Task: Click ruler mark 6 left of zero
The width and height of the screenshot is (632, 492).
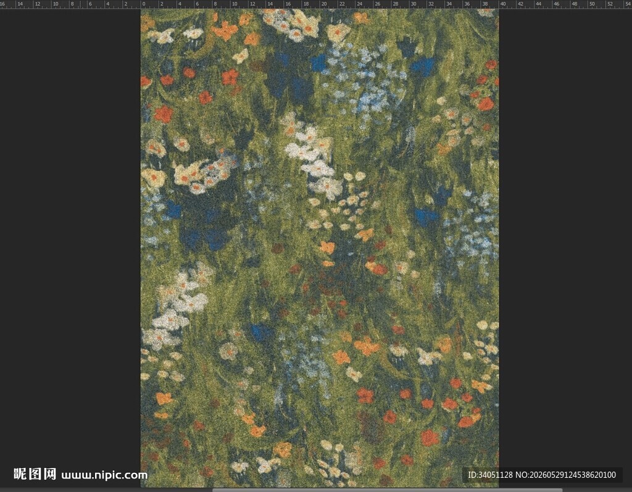Action: pos(90,4)
